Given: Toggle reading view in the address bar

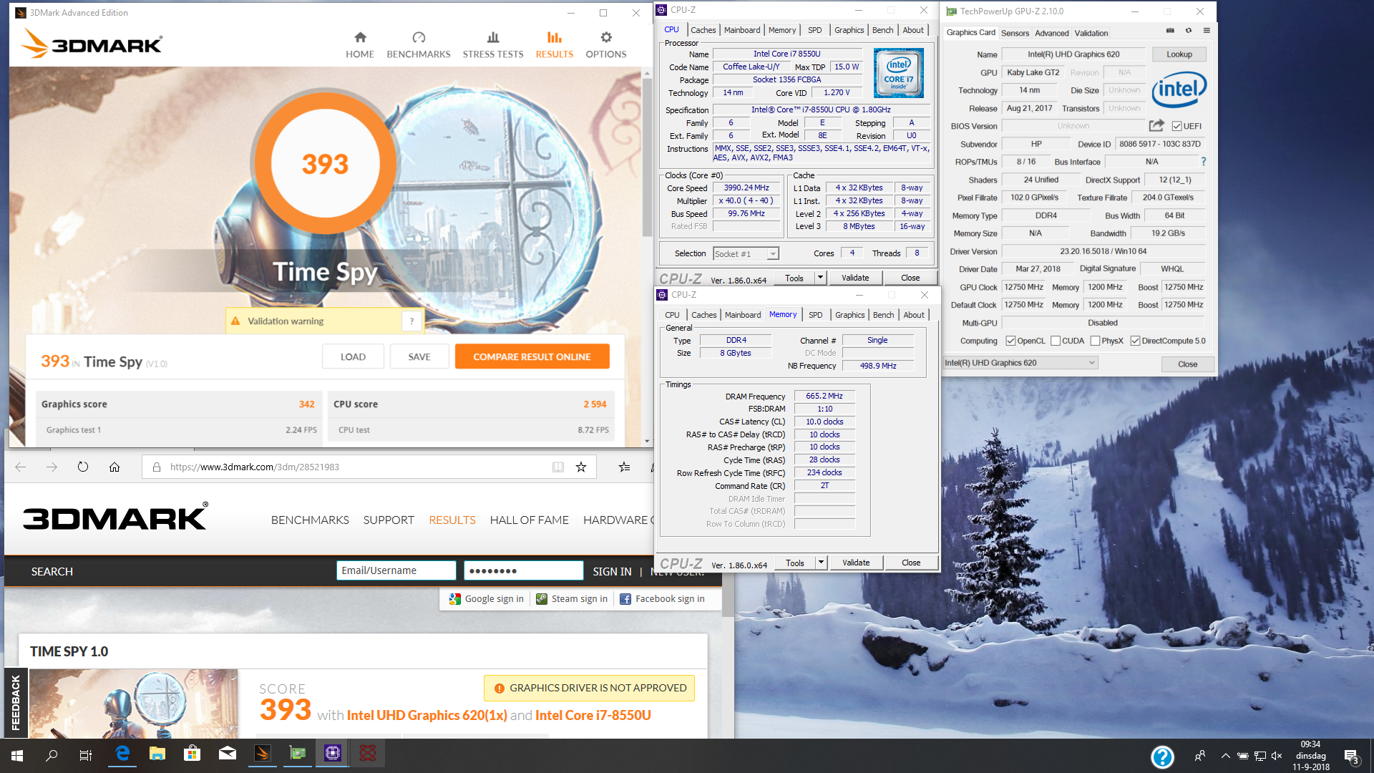Looking at the screenshot, I should 558,467.
